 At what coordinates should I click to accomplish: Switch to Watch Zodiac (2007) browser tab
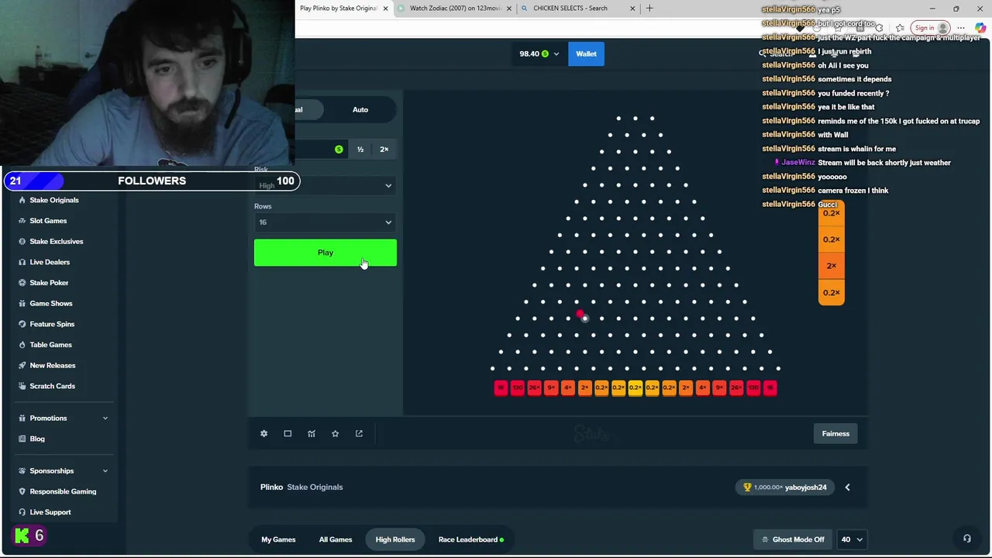(454, 9)
